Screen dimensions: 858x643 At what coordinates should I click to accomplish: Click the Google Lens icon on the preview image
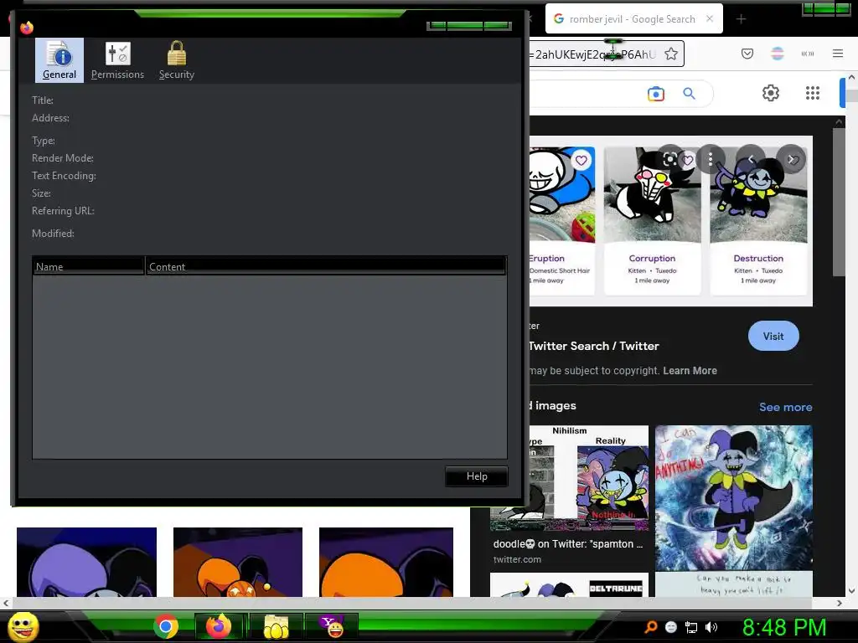click(x=670, y=159)
